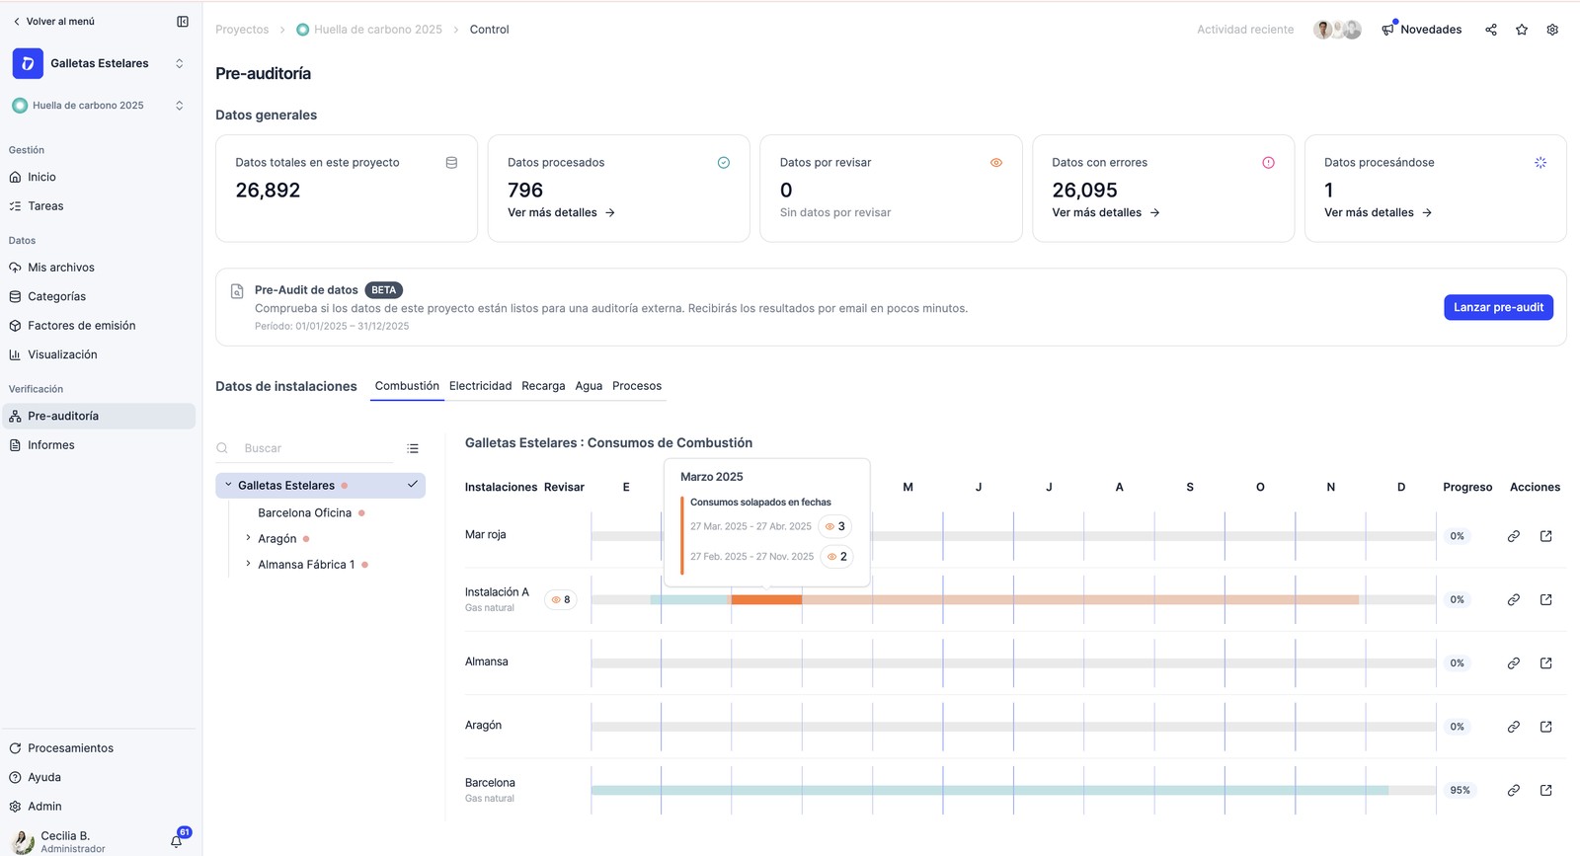This screenshot has height=856, width=1580.
Task: Open the notifications bell icon
Action: point(177,841)
